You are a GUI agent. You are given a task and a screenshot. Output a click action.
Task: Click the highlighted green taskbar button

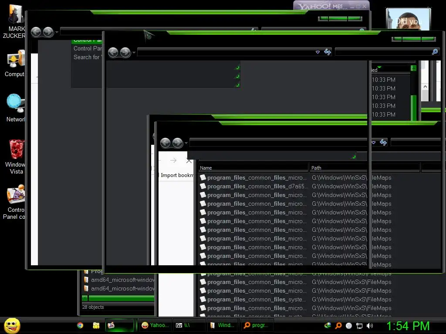[x=119, y=325]
